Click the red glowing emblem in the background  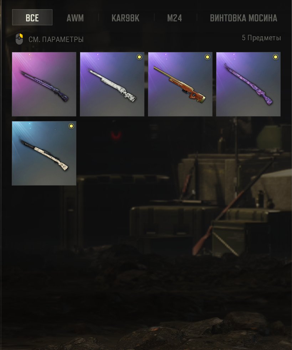point(116,135)
